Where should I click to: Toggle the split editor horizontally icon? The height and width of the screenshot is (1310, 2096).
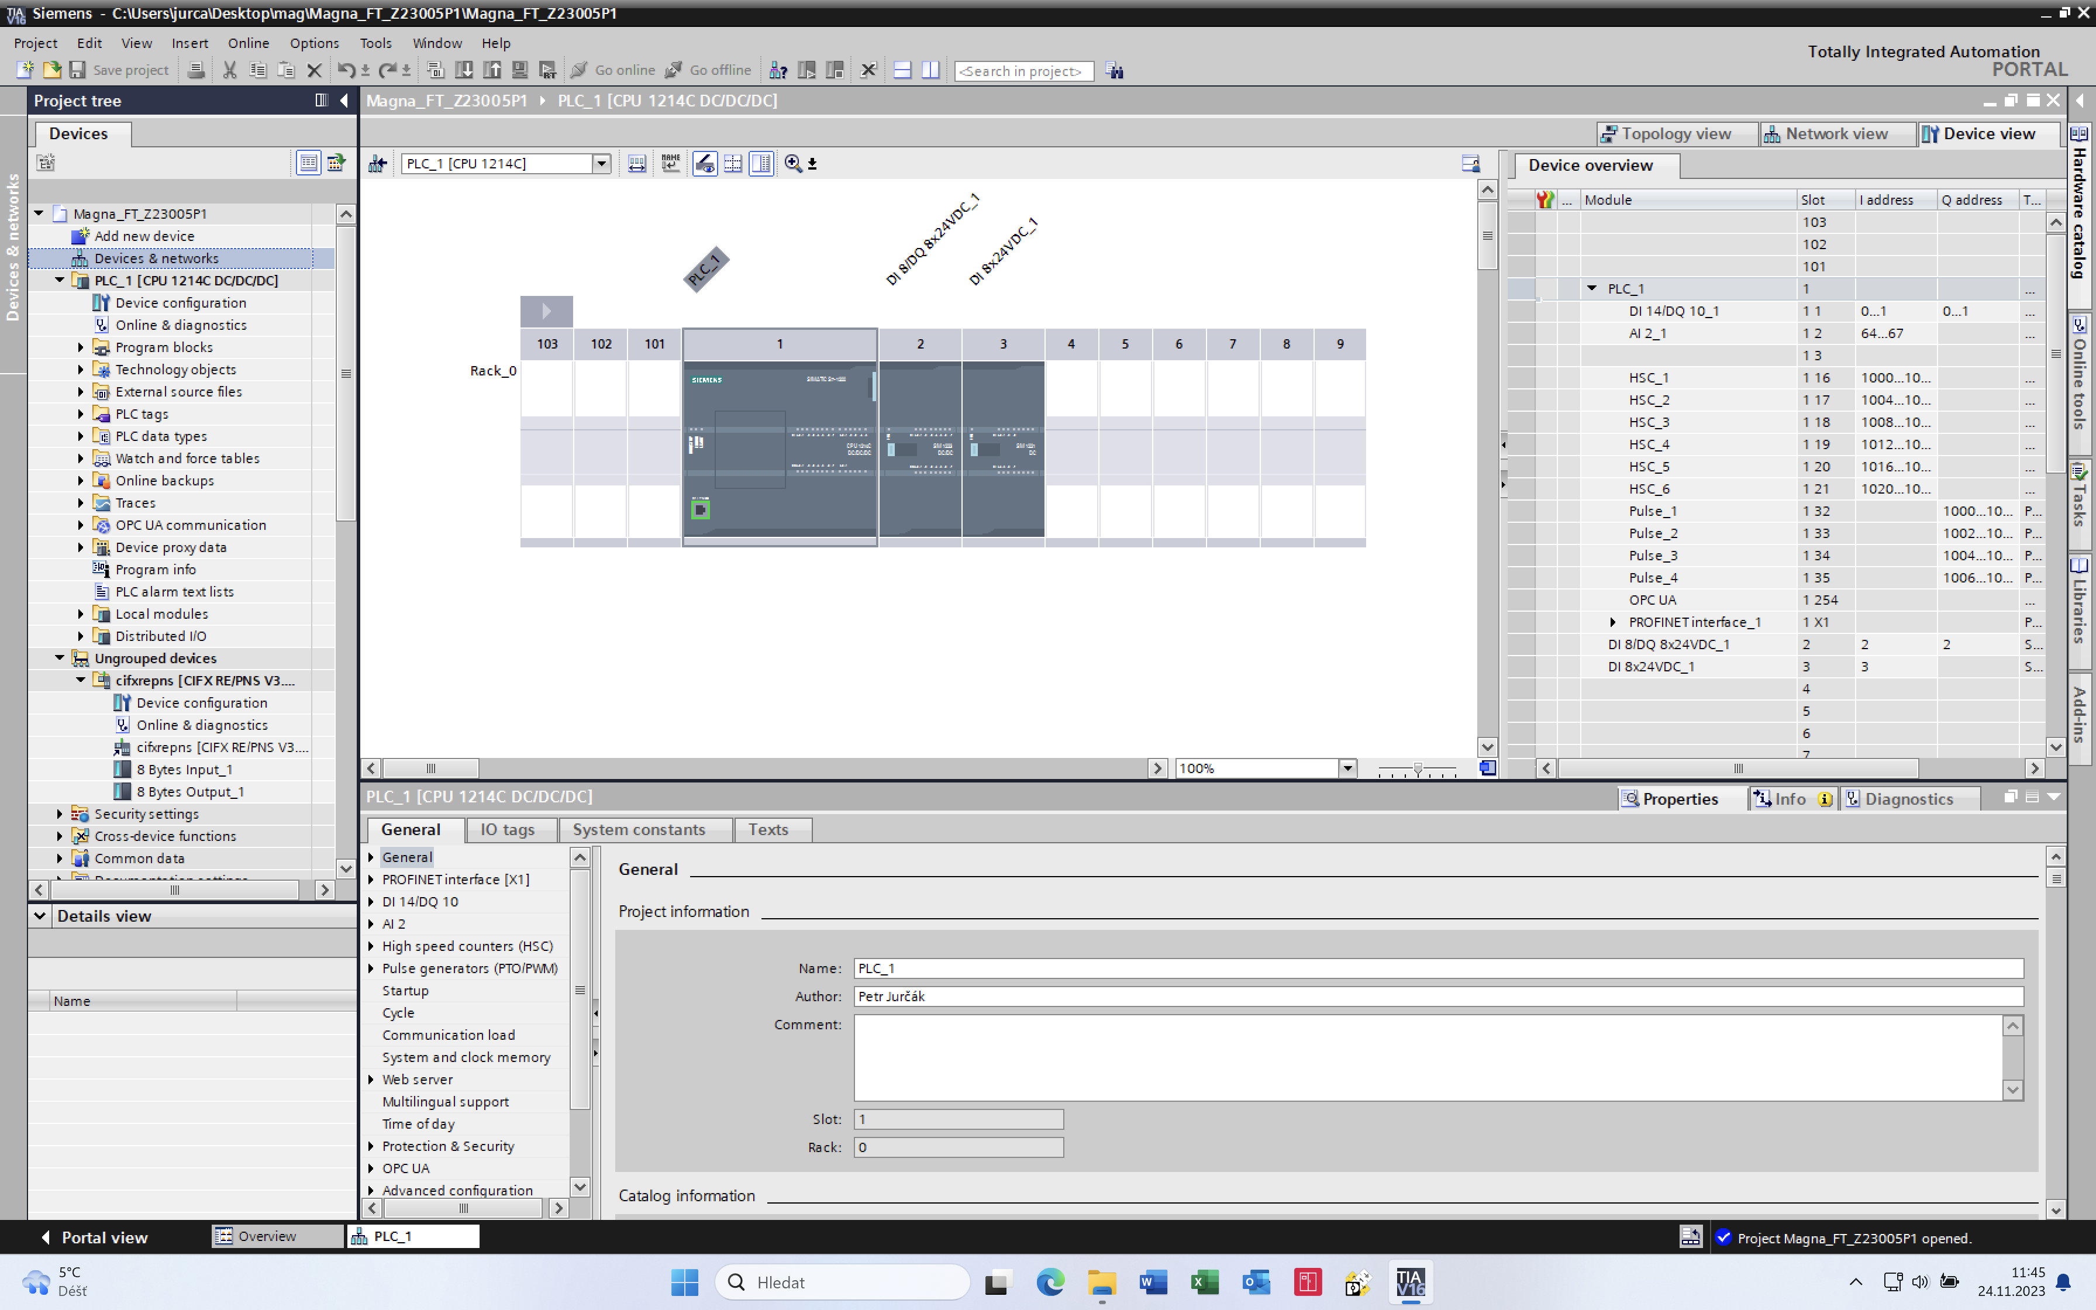point(902,70)
